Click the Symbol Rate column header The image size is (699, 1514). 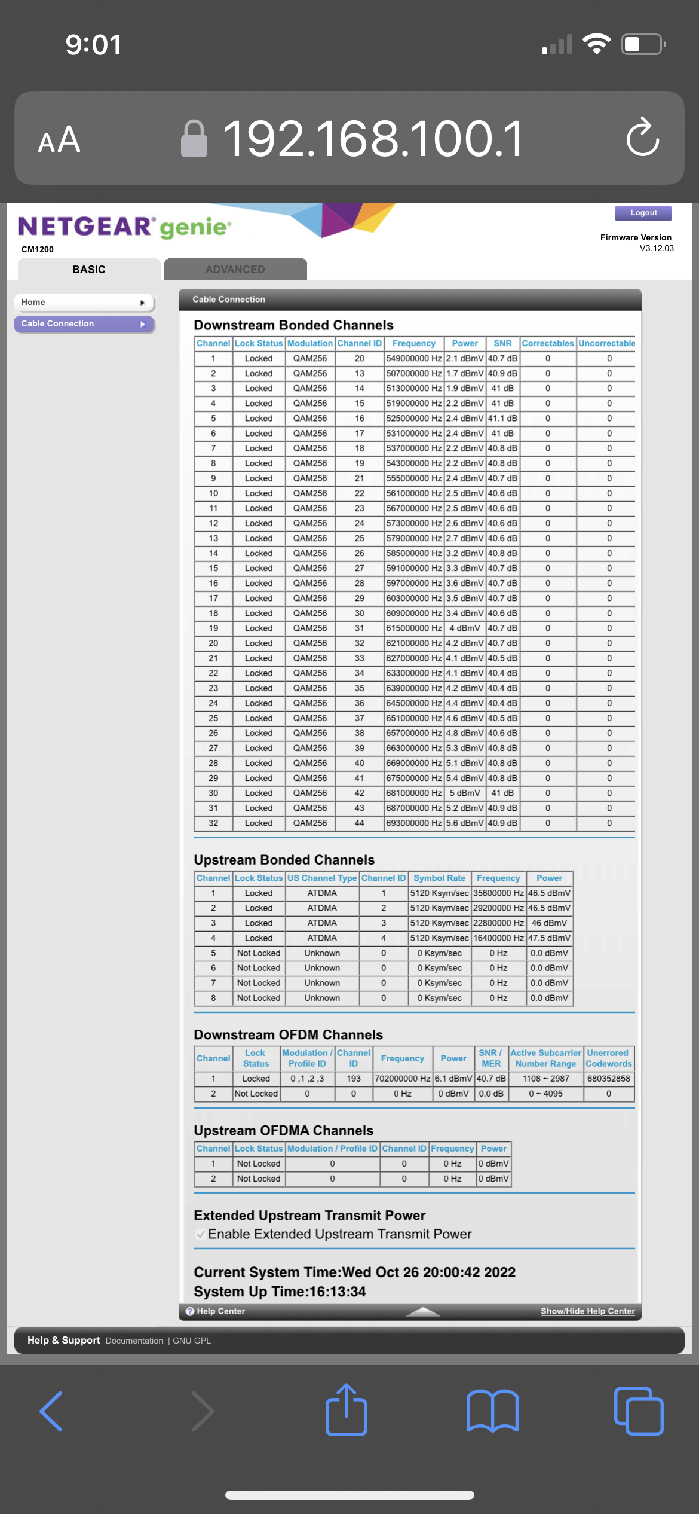pos(439,878)
